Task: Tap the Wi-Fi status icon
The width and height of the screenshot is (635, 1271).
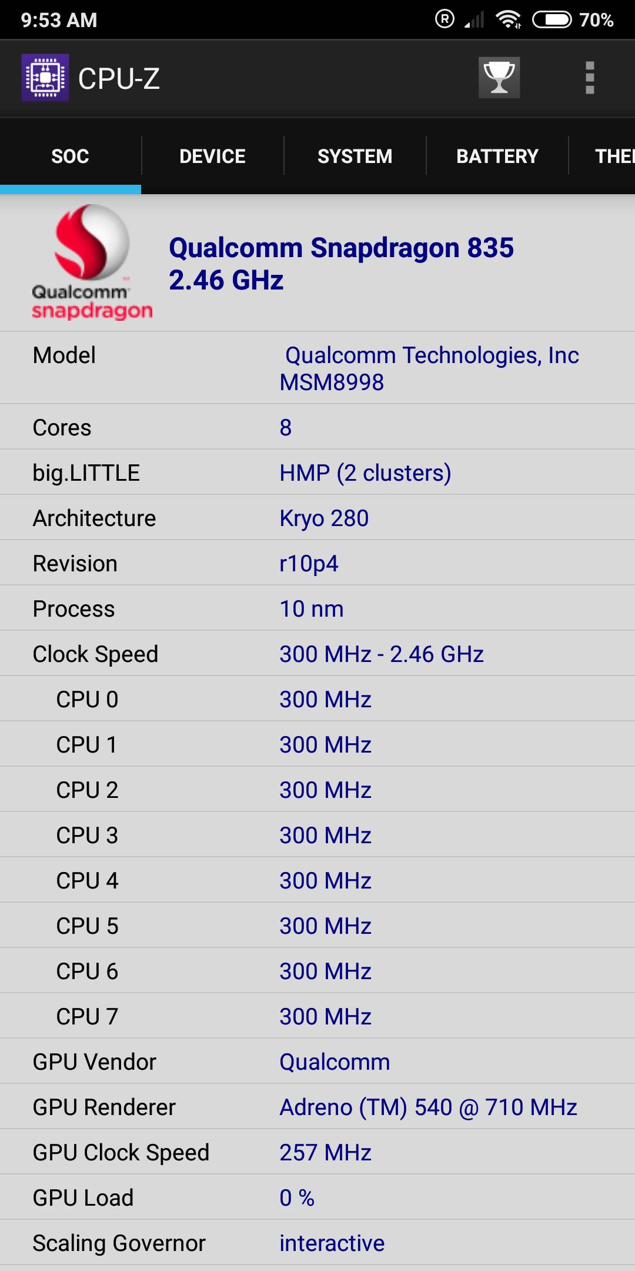Action: (x=509, y=19)
